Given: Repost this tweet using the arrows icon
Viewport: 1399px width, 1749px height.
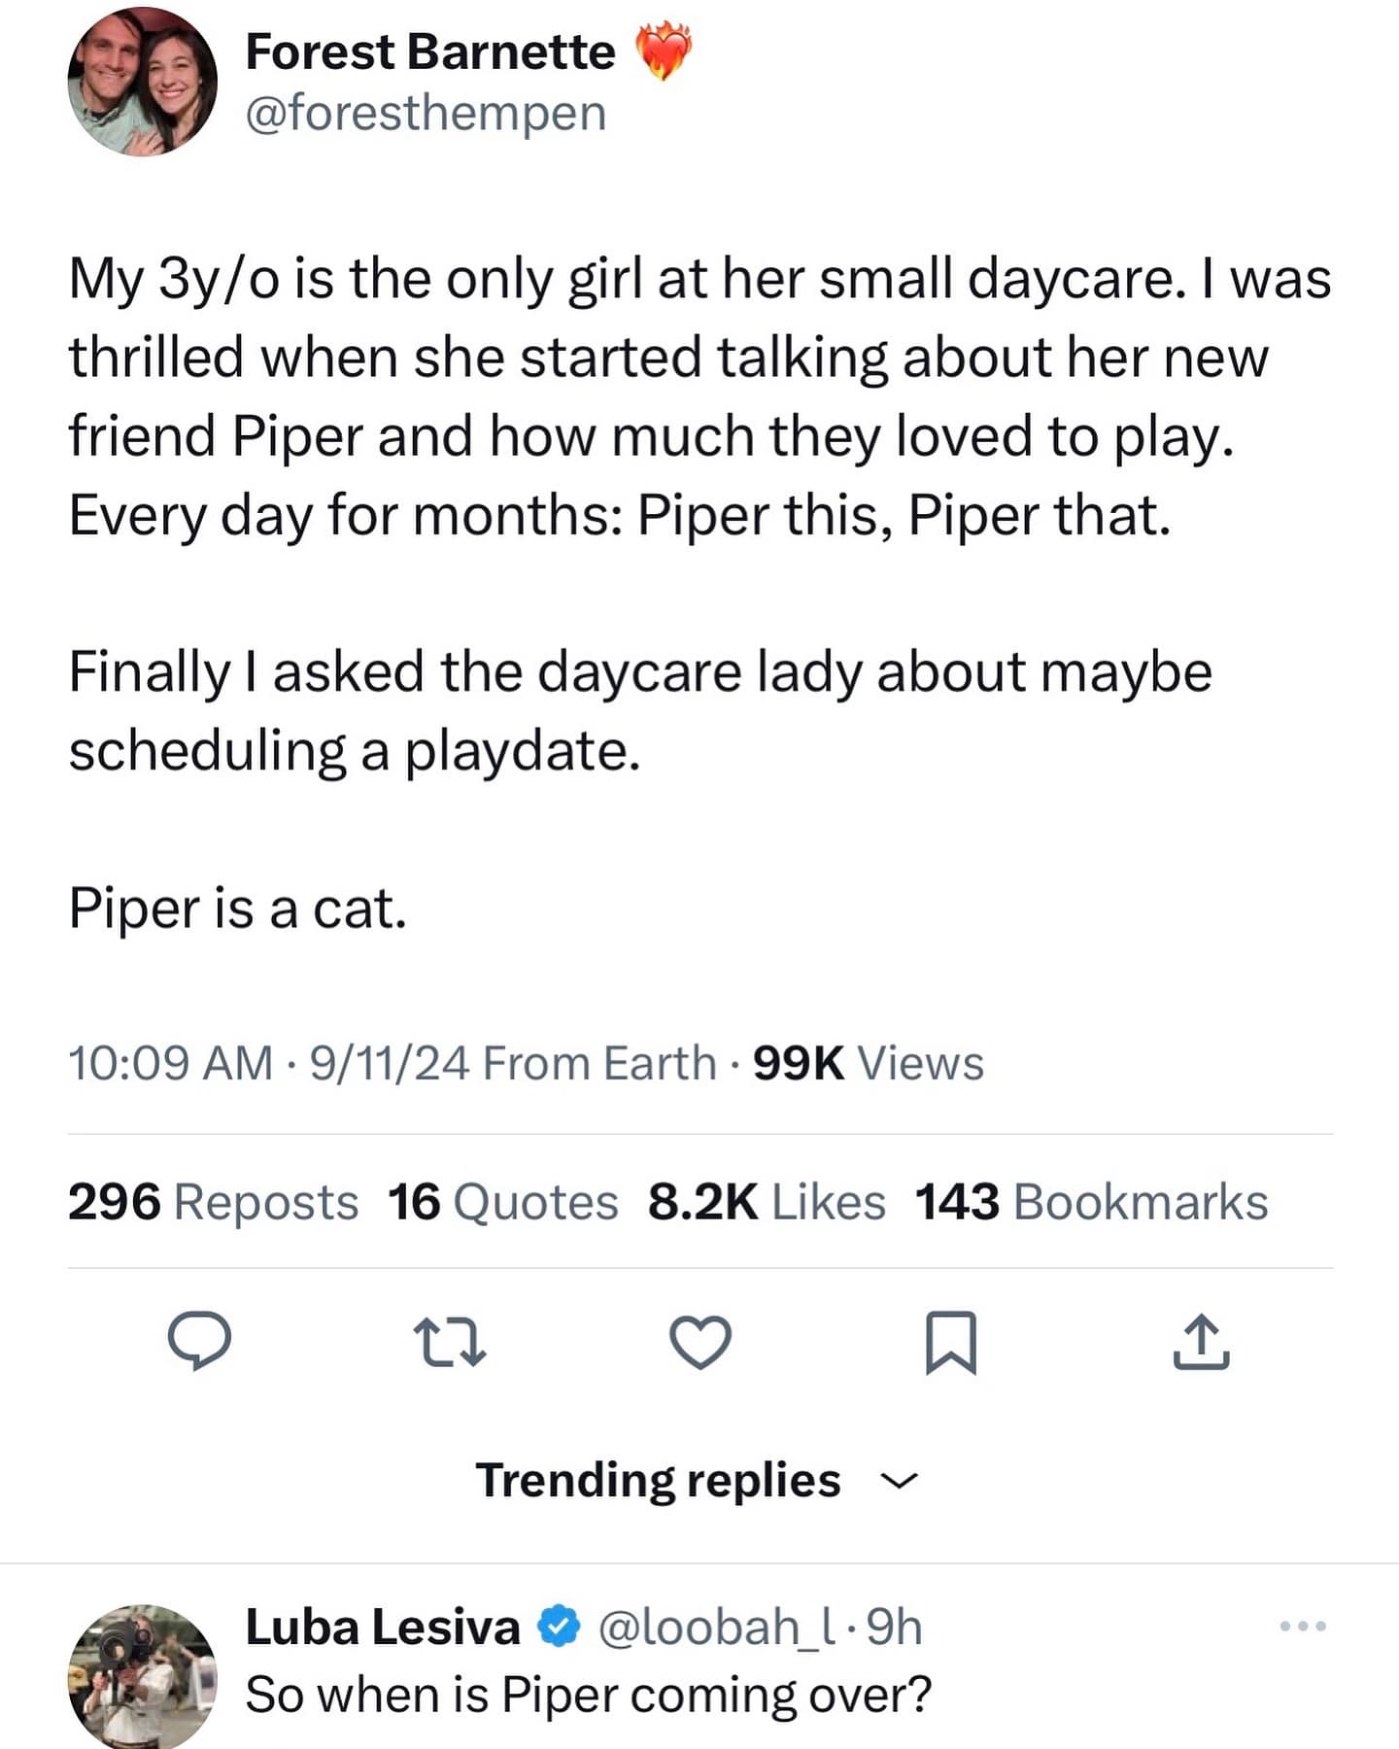Looking at the screenshot, I should tap(449, 1342).
